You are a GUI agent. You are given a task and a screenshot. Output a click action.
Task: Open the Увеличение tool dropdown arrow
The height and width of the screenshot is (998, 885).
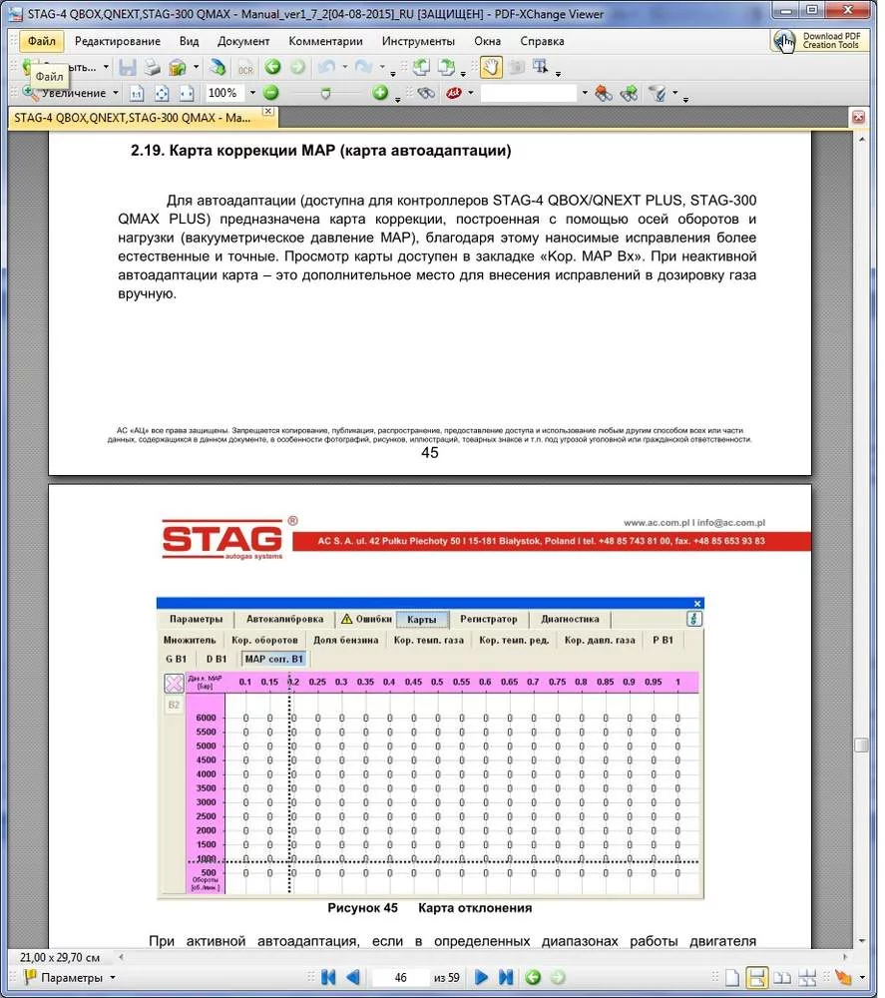115,93
